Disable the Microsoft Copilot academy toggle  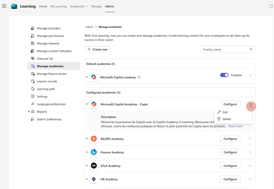click(224, 75)
